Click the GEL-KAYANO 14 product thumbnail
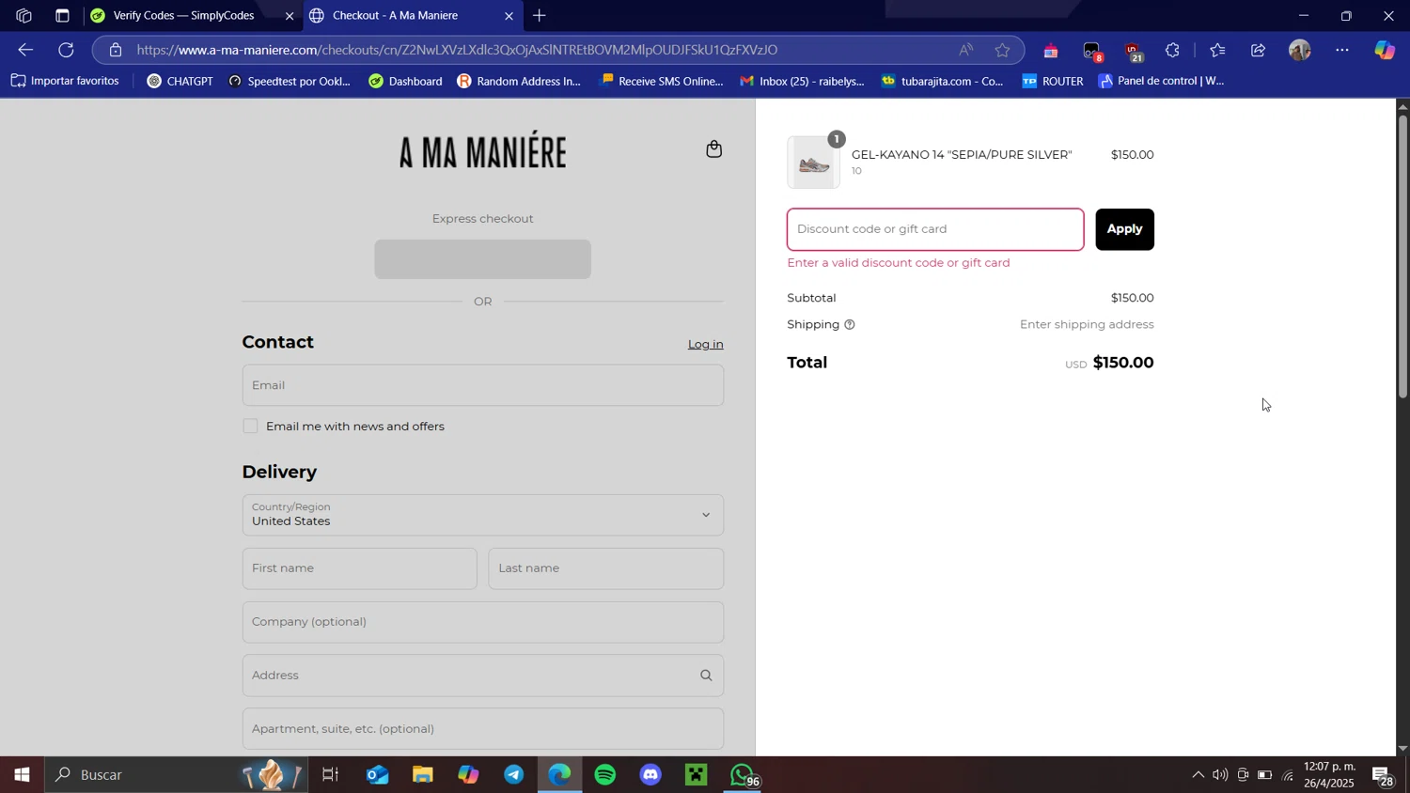Screen dimensions: 1410x793 (x=813, y=163)
